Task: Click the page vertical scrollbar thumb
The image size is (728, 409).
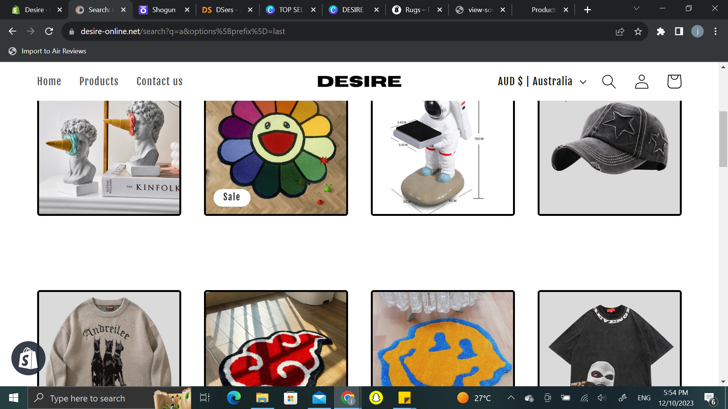Action: pos(723,139)
